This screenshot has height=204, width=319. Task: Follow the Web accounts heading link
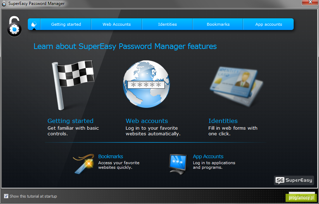pos(147,121)
